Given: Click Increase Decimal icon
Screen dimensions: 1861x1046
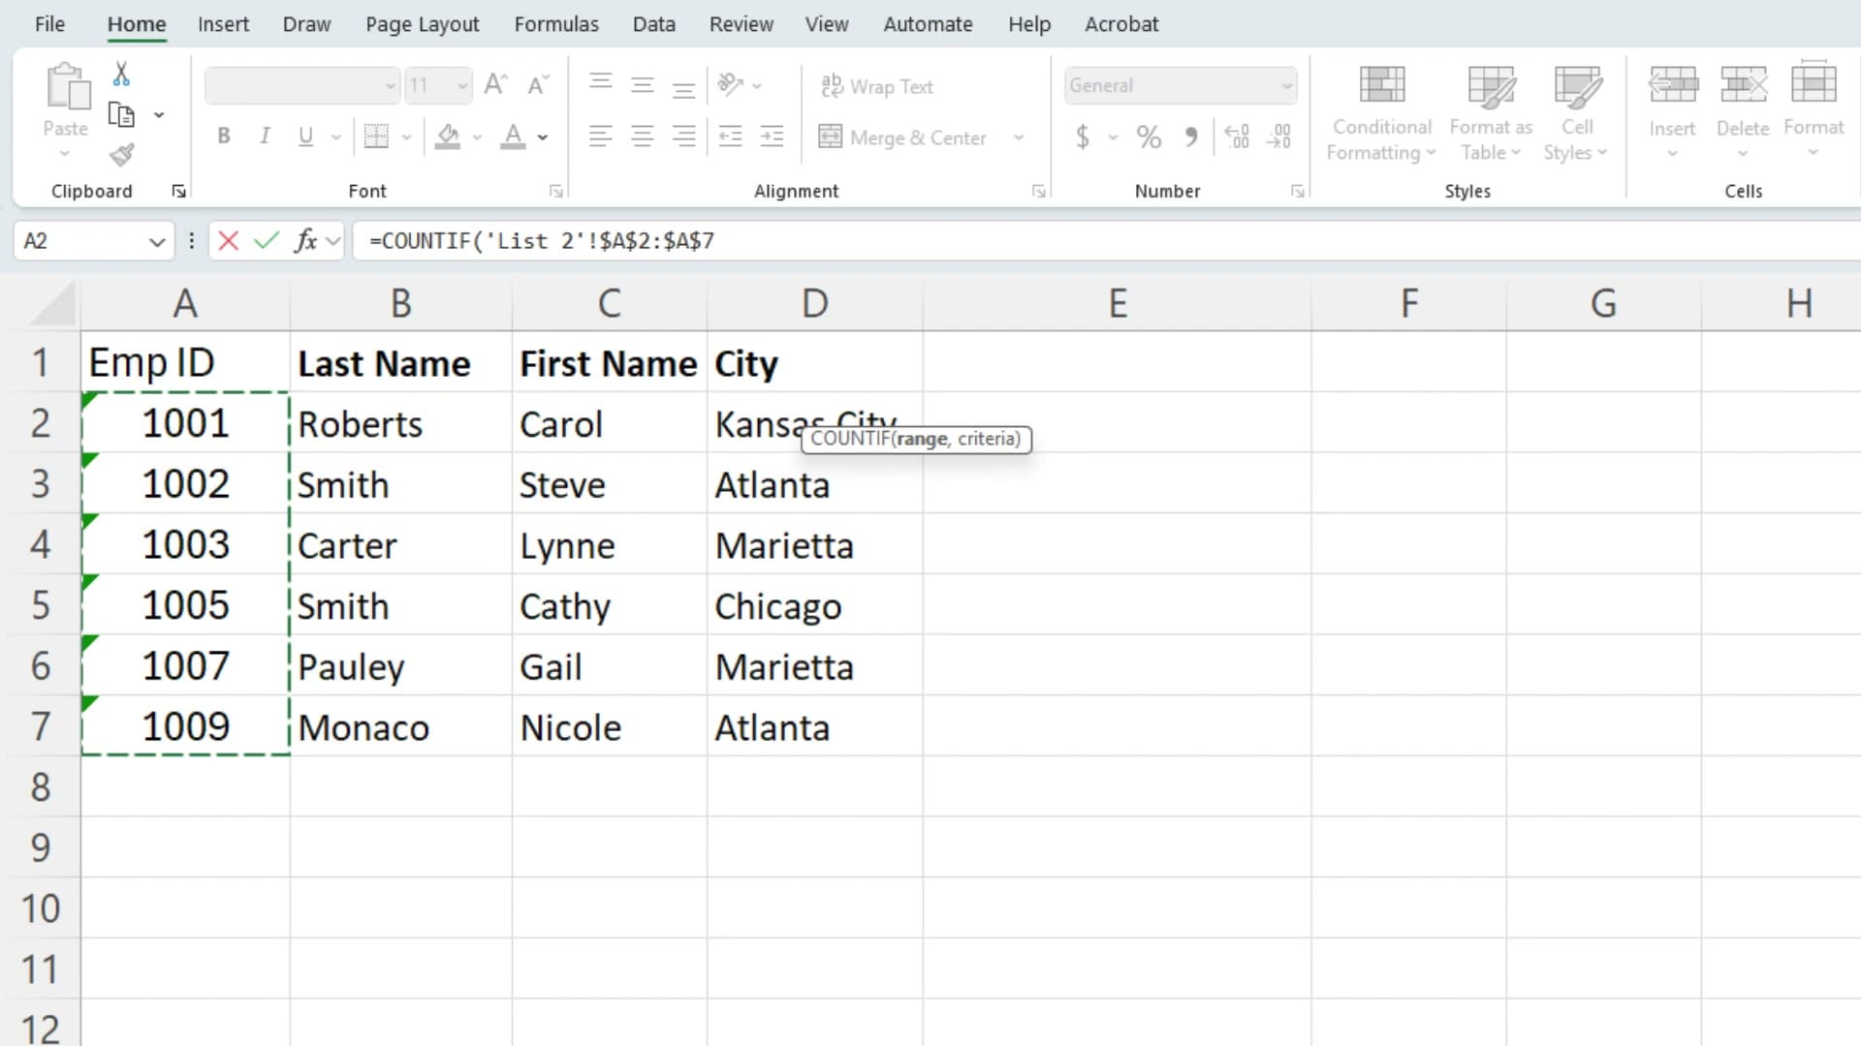Looking at the screenshot, I should [1237, 137].
